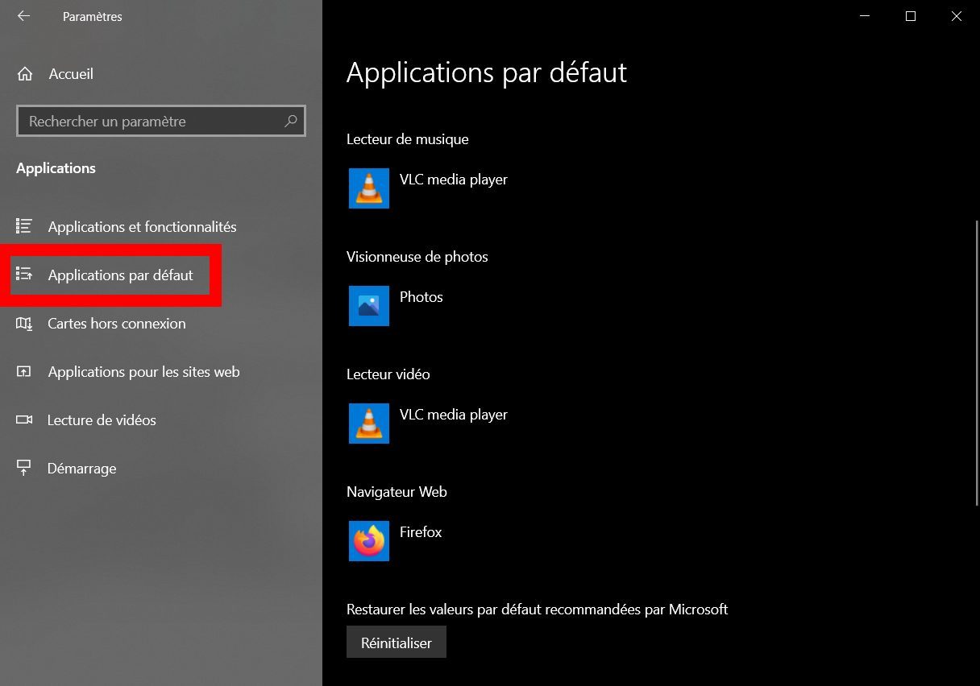Screen dimensions: 980x686
Task: Open the Accueil home icon
Action: coord(25,74)
